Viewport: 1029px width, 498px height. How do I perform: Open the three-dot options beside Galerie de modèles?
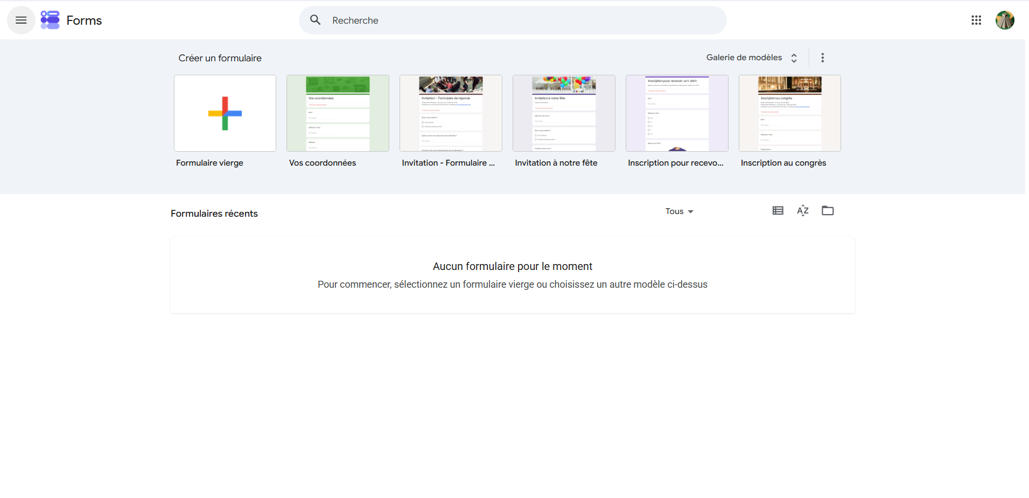pos(822,58)
